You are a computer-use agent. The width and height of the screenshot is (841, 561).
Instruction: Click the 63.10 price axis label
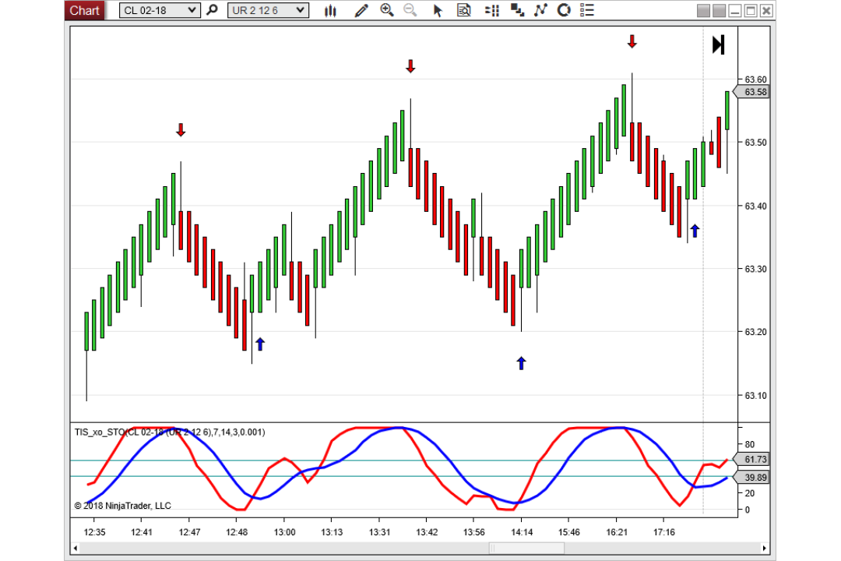pyautogui.click(x=755, y=396)
